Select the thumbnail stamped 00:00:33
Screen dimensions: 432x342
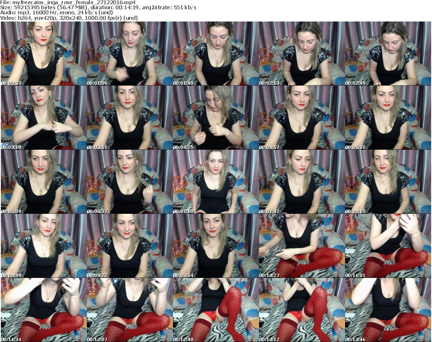[x=43, y=54]
